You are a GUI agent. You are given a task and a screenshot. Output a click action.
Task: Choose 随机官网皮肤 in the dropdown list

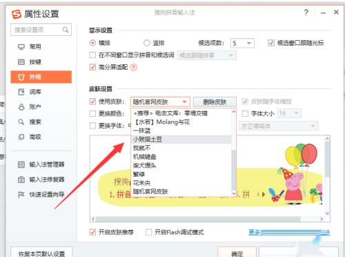(x=181, y=191)
